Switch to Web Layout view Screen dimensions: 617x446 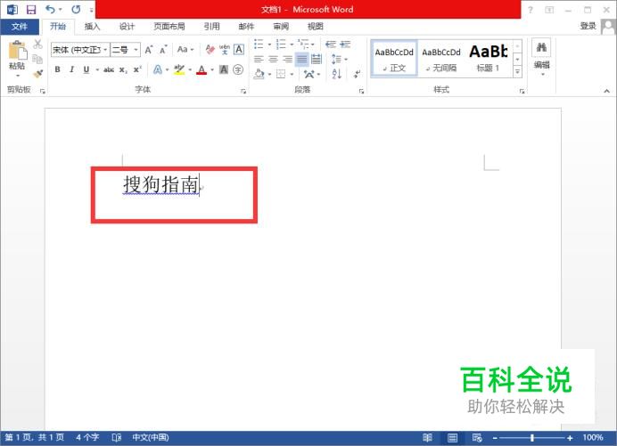[x=477, y=437]
